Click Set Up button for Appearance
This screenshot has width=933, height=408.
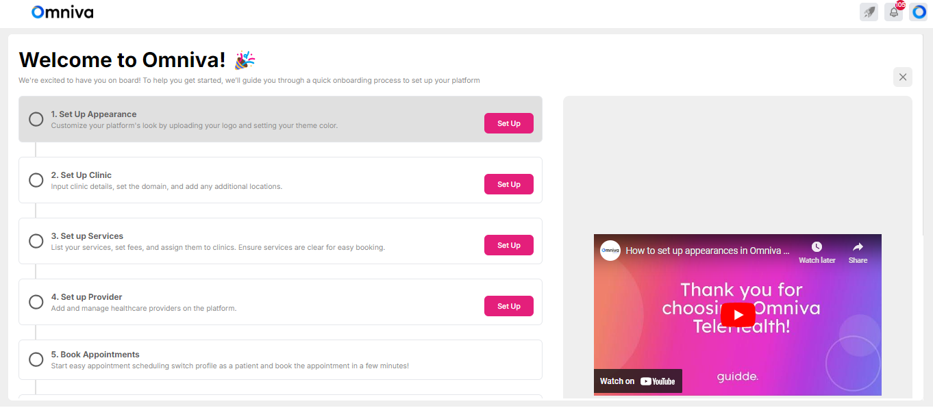coord(508,123)
